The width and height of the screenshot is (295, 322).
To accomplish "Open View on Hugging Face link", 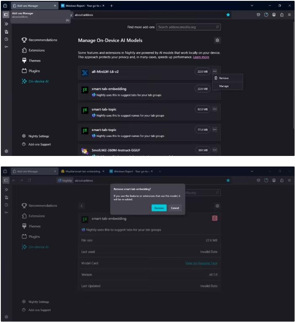I will pos(201,263).
